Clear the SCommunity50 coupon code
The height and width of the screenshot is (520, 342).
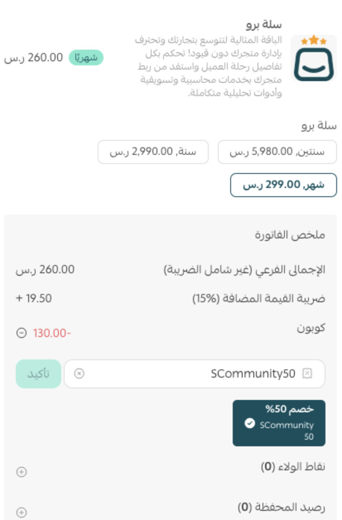pyautogui.click(x=79, y=374)
